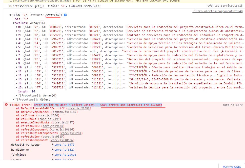Click the red error icon beside ERROR Error
The image size is (245, 168).
(6, 105)
